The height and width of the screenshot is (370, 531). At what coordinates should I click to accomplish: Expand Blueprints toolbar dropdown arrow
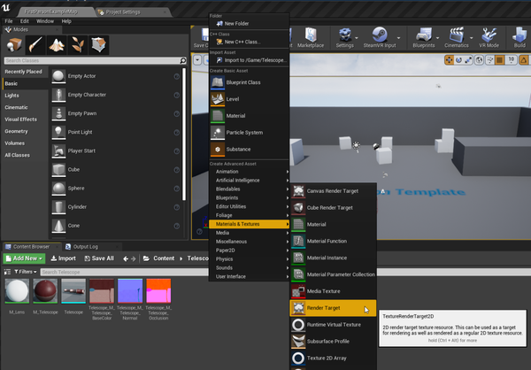click(x=437, y=37)
